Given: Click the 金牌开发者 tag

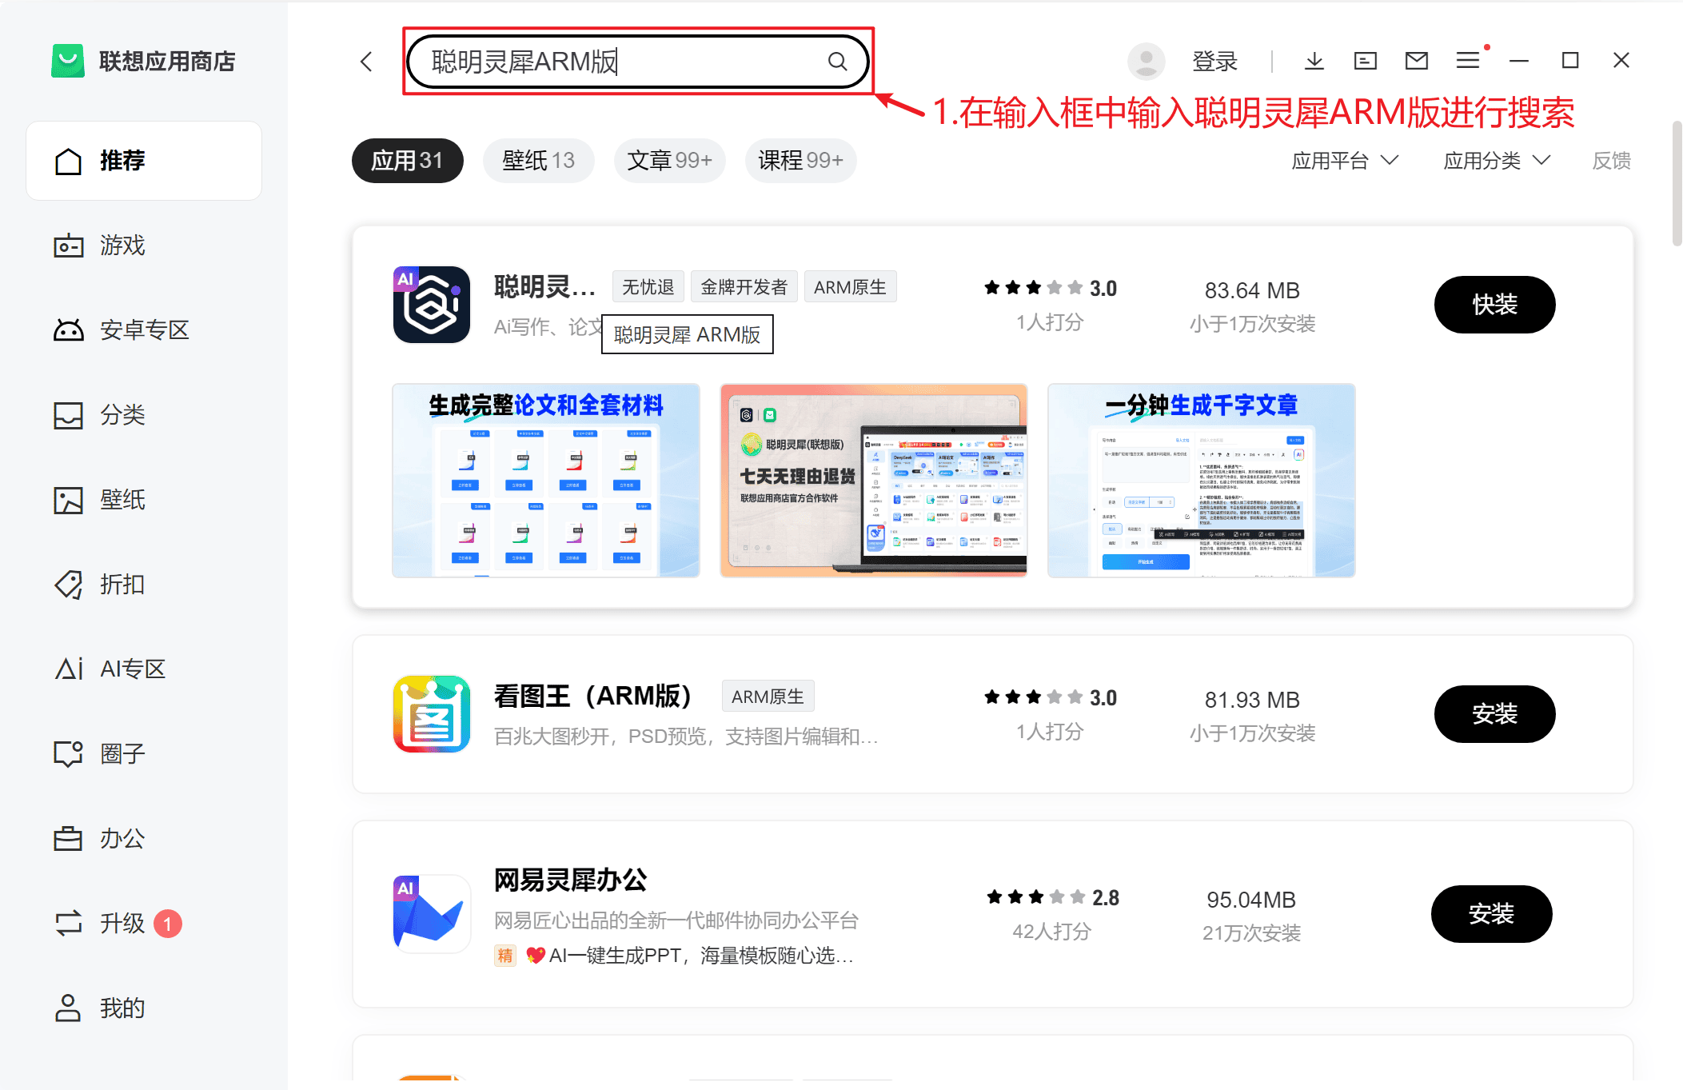Looking at the screenshot, I should tap(744, 287).
